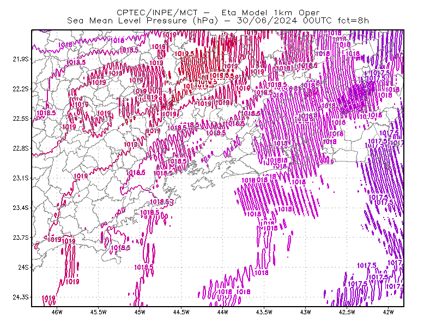Select the 24.3S latitude axis label
The width and height of the screenshot is (436, 336).
click(x=21, y=297)
